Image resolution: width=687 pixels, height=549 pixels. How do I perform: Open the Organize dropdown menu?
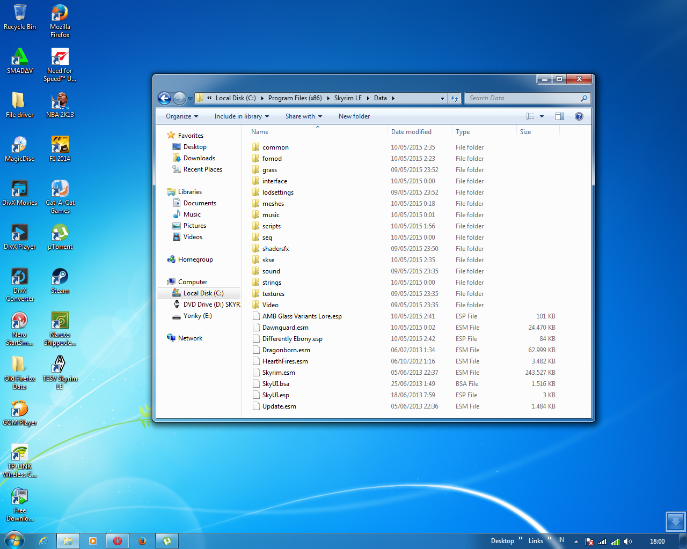[182, 116]
